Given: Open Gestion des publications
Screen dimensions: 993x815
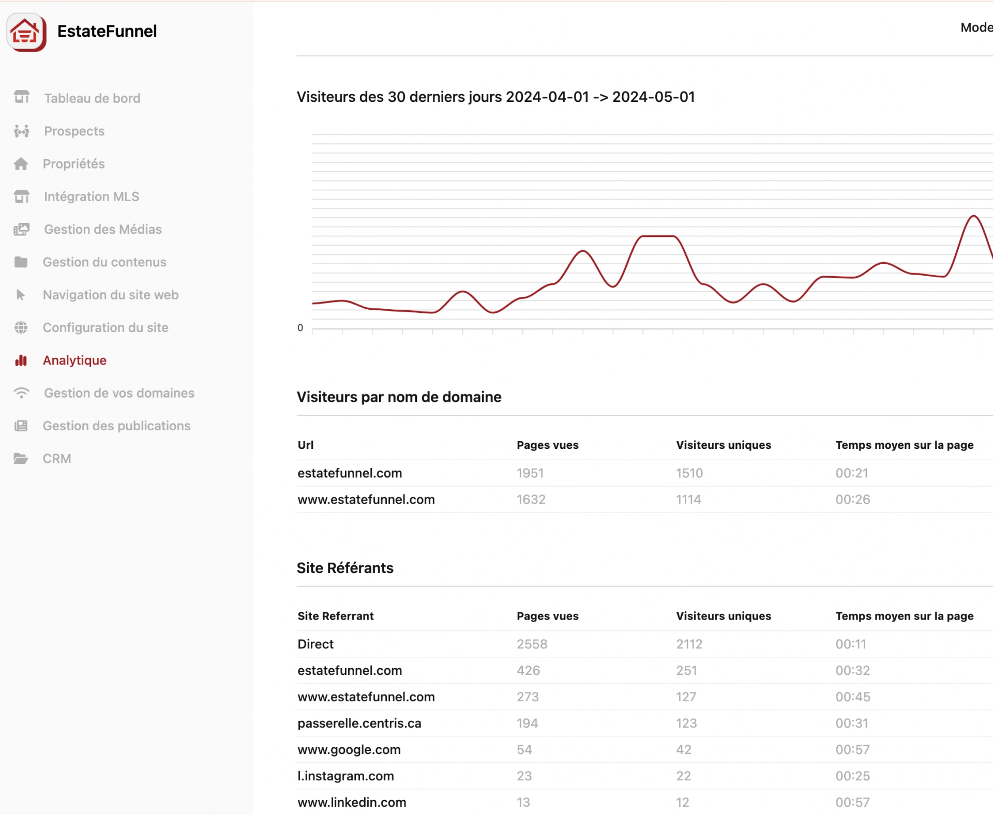Looking at the screenshot, I should click(x=117, y=426).
